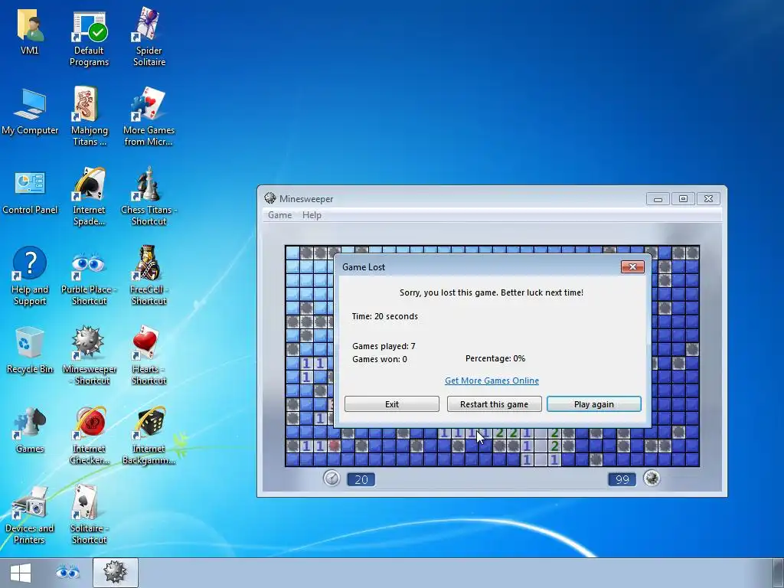Click the 'Sorry, you lost this game' message
Screen dimensions: 784x588
click(492, 292)
